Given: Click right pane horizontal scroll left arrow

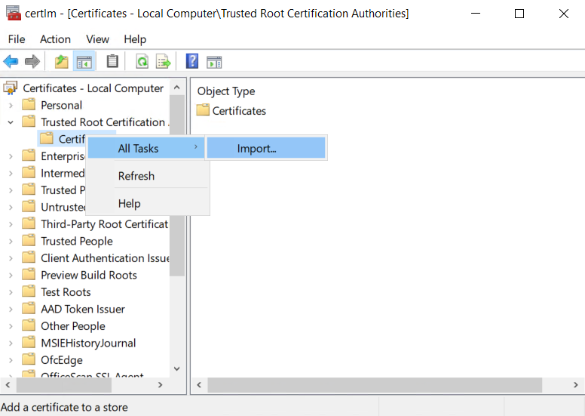Looking at the screenshot, I should tap(199, 385).
